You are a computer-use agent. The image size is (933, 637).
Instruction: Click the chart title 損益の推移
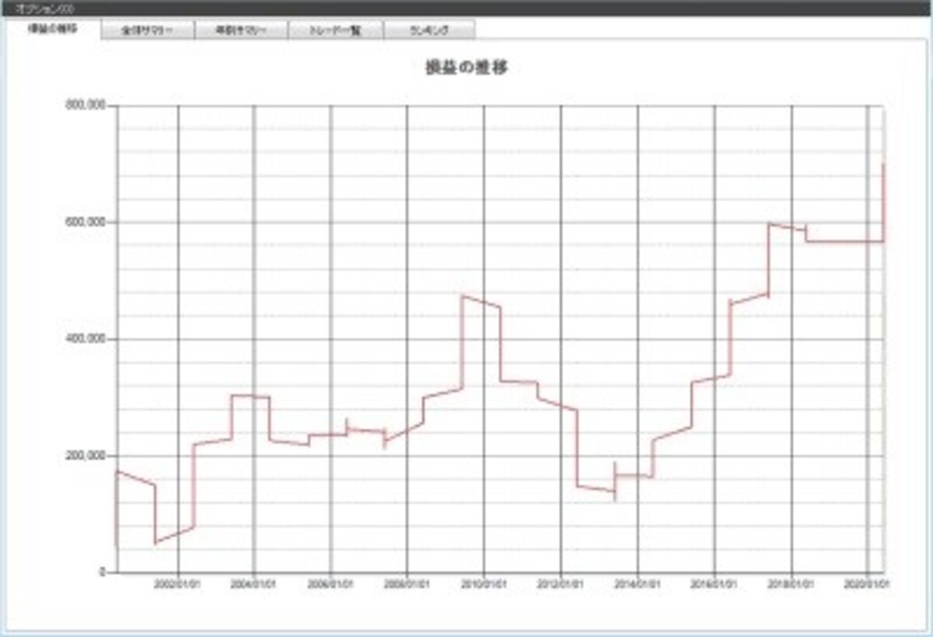pos(466,68)
